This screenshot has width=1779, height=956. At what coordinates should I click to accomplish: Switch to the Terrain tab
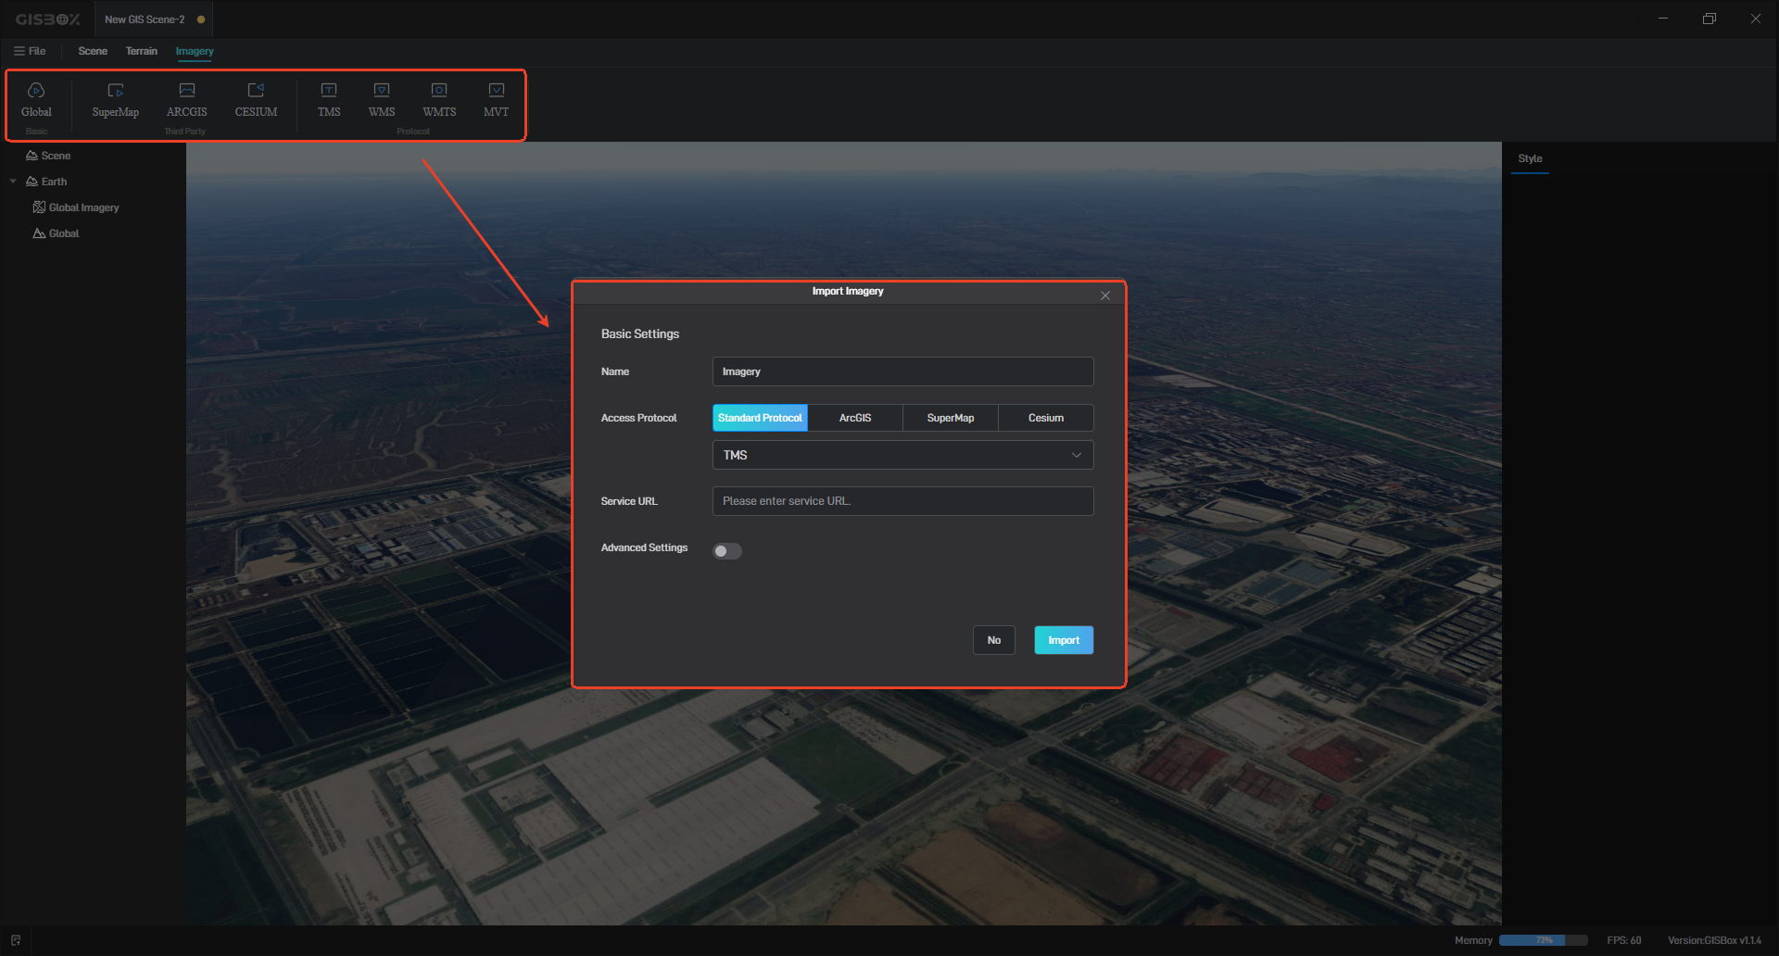[142, 51]
